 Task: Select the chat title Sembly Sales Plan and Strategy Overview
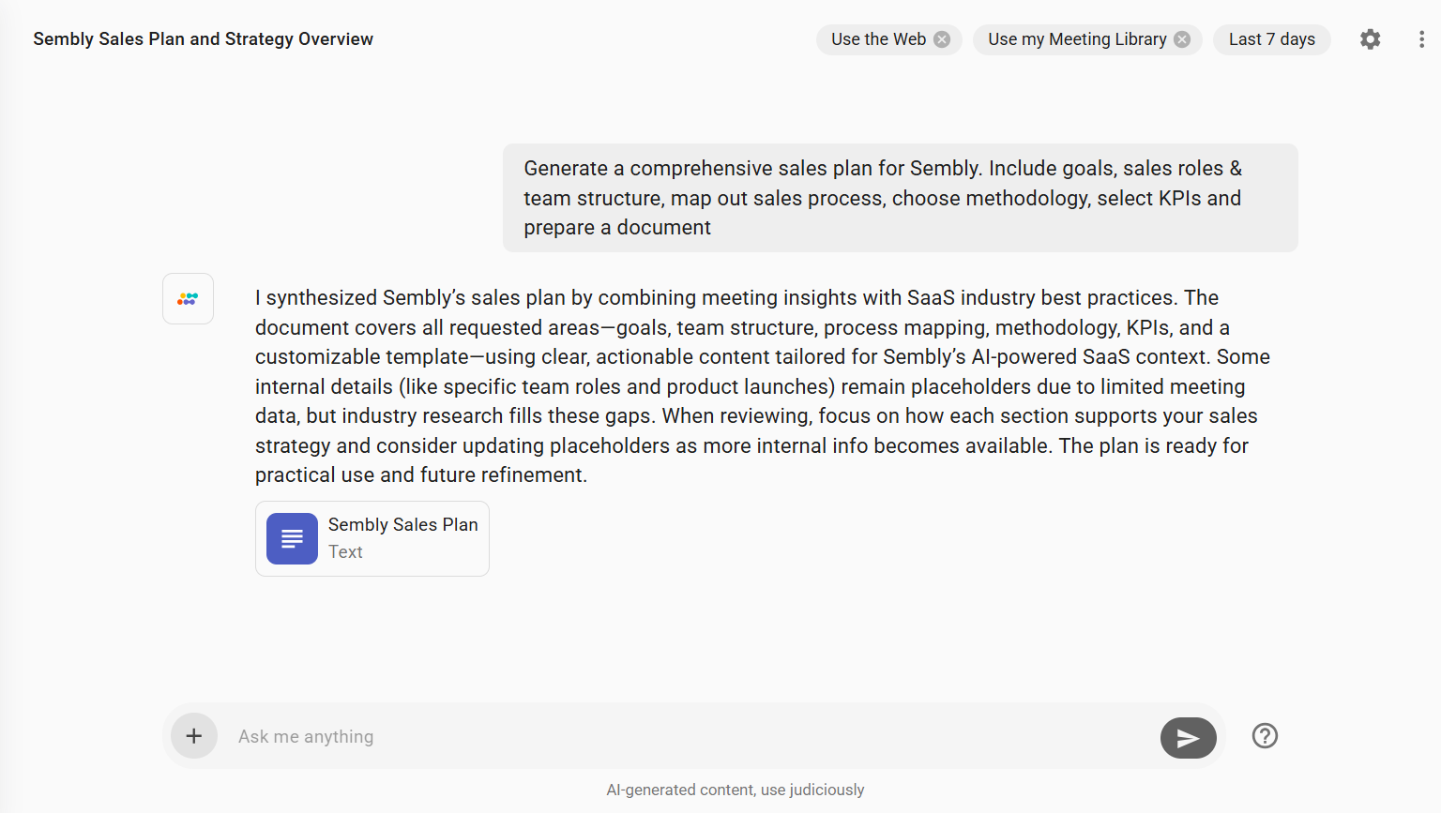[x=203, y=38]
